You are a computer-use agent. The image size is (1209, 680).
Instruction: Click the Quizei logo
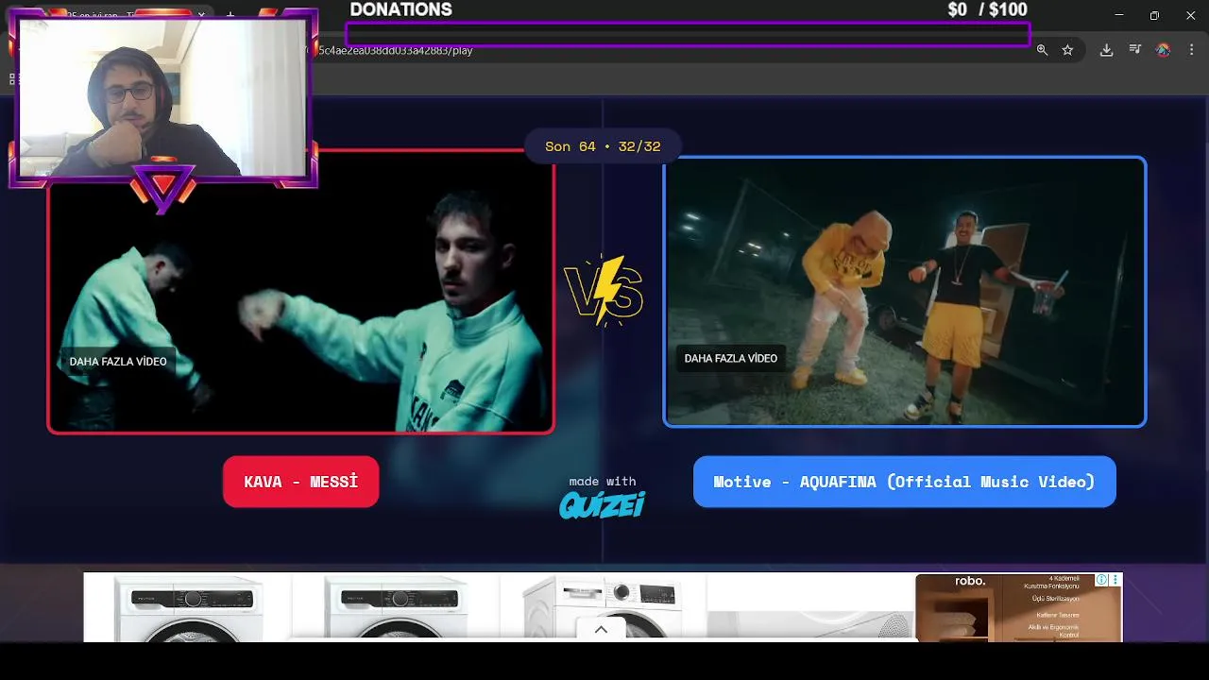(x=603, y=505)
